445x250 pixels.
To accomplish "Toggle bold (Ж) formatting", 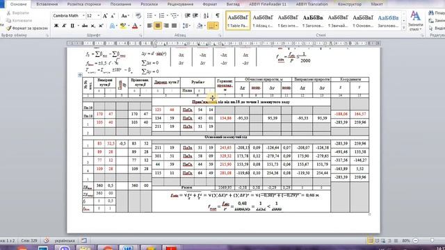I will (x=56, y=26).
